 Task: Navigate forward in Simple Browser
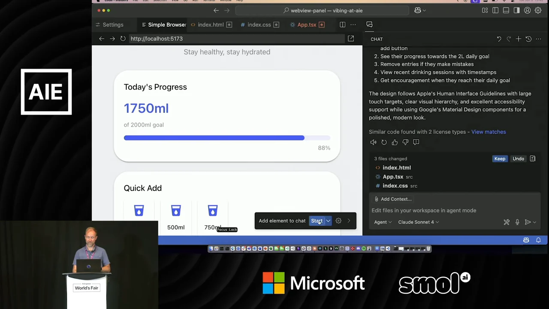click(112, 39)
